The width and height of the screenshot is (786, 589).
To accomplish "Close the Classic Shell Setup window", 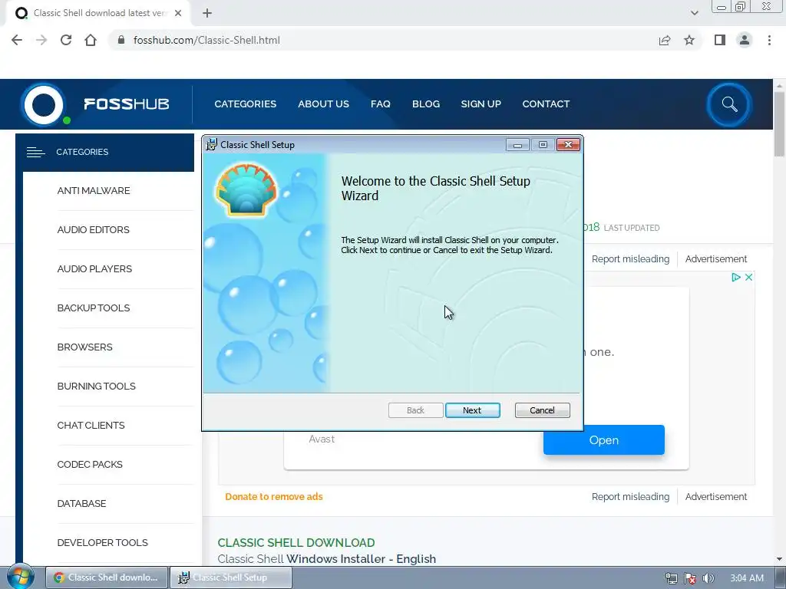I will (x=568, y=145).
